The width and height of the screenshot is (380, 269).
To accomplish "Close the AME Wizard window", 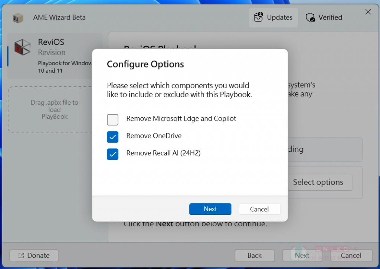I will pos(368,12).
